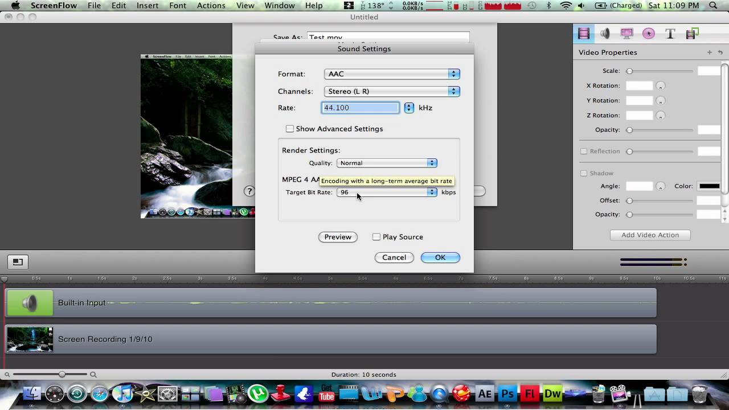Open the ScreenFlow application menu
Viewport: 729px width, 410px height.
(55, 6)
